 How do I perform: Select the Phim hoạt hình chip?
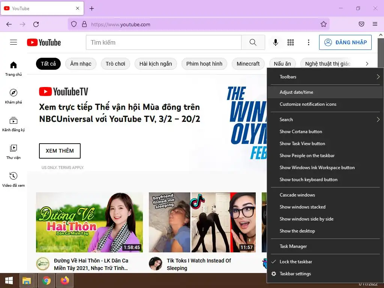pyautogui.click(x=204, y=64)
